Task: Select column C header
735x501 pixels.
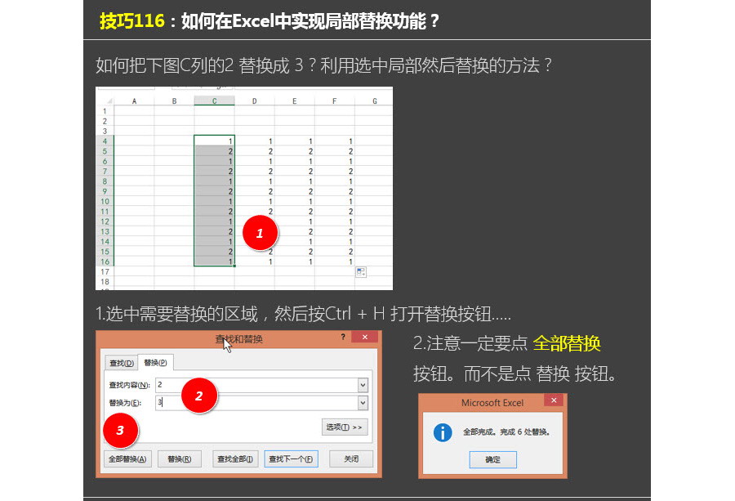Action: pyautogui.click(x=214, y=101)
